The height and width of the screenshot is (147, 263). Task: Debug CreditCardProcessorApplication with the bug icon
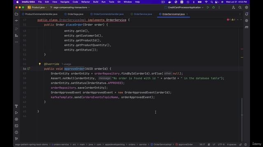(213, 7)
